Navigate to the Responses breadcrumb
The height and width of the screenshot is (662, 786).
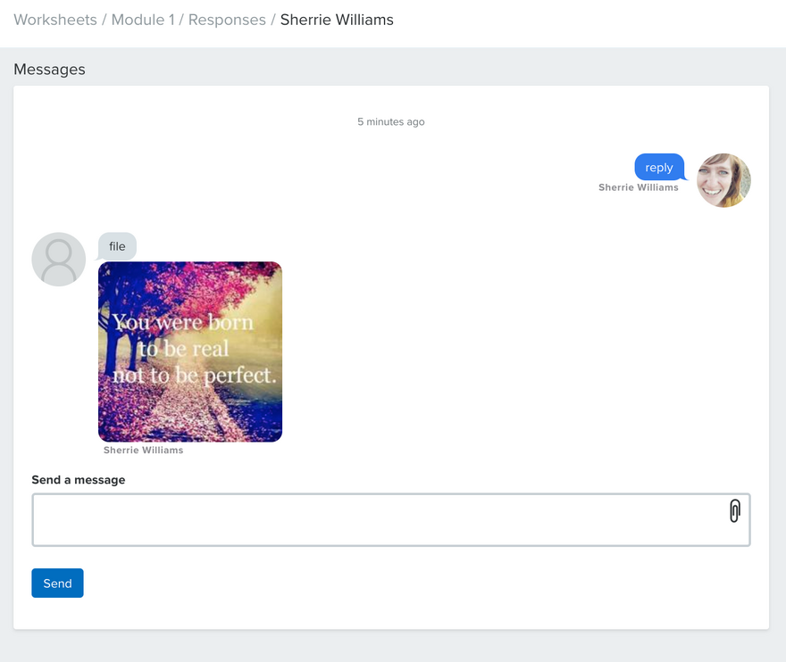[x=227, y=20]
